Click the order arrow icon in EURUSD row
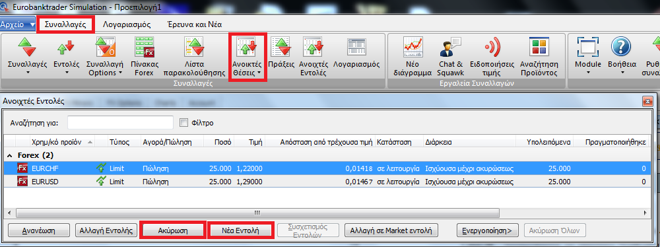 click(100, 182)
